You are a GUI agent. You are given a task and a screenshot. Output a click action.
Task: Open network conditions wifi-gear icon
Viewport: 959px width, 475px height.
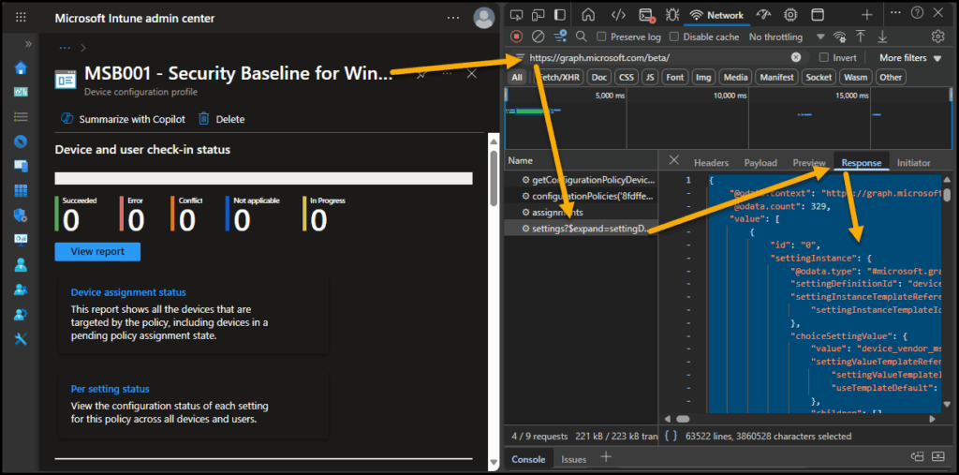pos(840,37)
